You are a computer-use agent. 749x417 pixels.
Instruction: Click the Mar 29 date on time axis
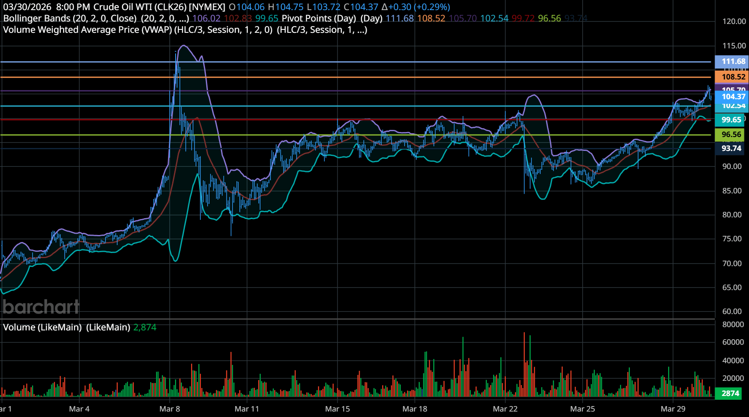pos(673,409)
